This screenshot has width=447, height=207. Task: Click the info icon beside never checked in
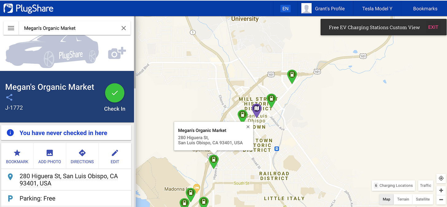pos(10,133)
